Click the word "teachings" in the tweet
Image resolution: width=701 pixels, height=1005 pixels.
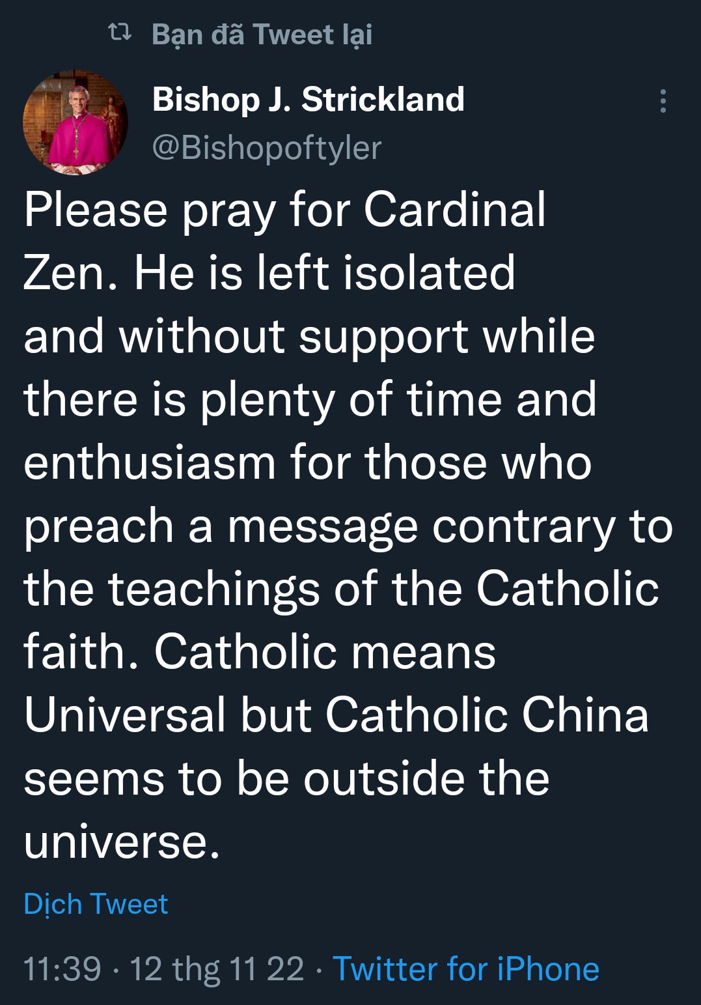pos(213,588)
